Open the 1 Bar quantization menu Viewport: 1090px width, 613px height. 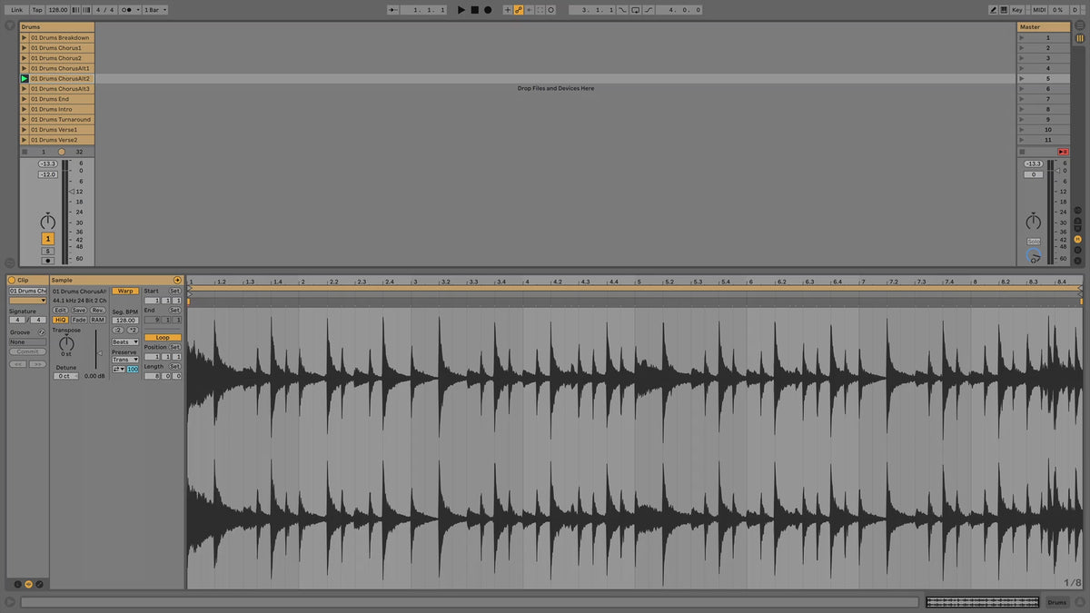point(154,10)
